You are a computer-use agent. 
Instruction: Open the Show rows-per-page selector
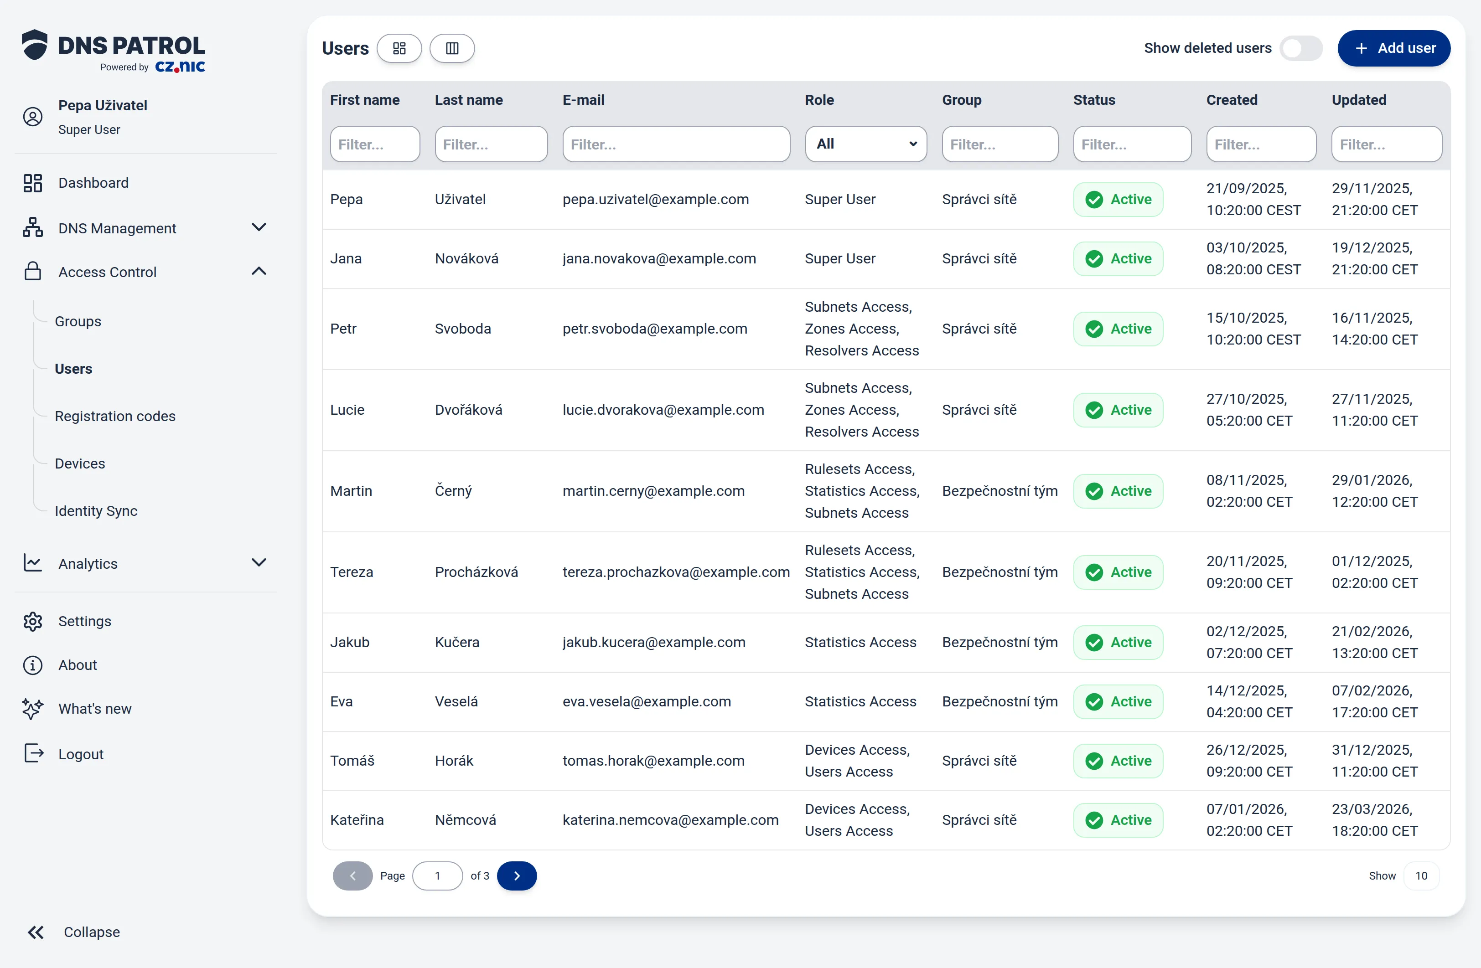pos(1421,876)
